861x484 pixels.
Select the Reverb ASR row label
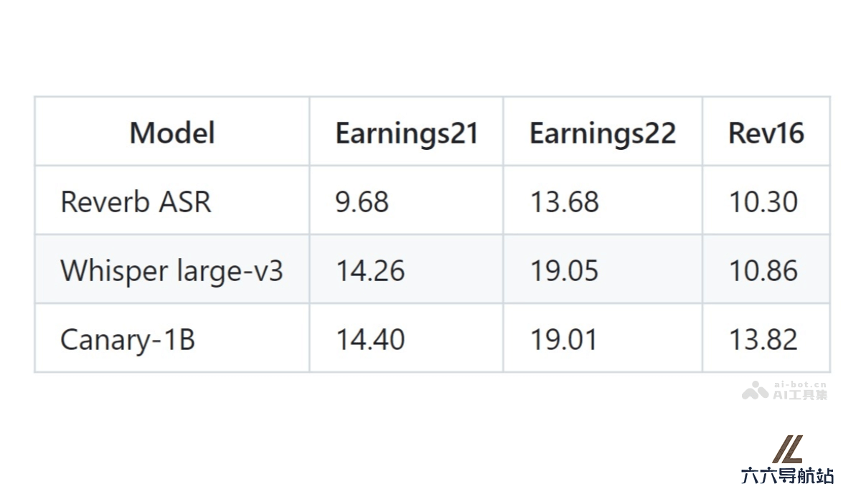pyautogui.click(x=136, y=201)
